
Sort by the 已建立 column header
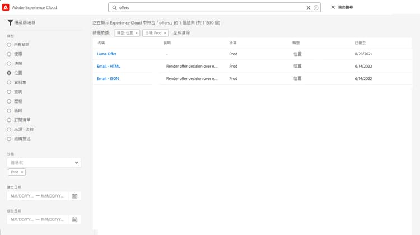tap(360, 43)
